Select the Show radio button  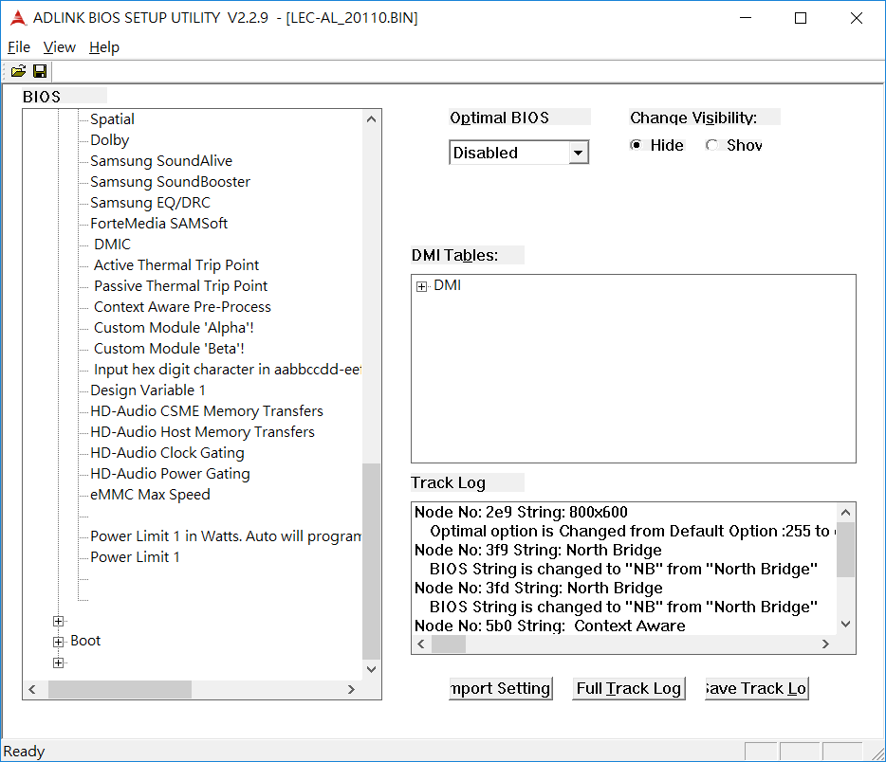[x=712, y=145]
